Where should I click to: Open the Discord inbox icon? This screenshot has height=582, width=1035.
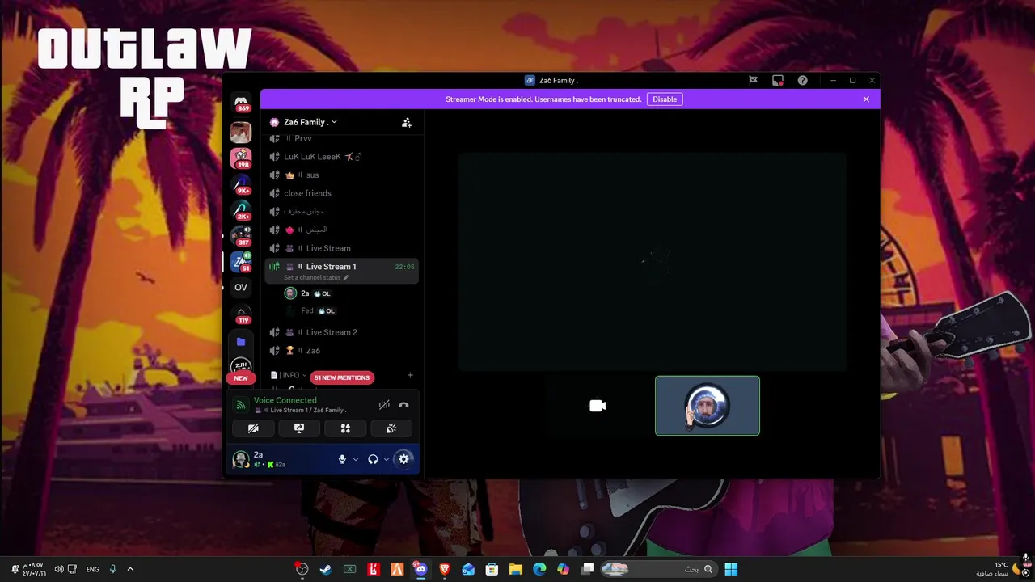[777, 80]
